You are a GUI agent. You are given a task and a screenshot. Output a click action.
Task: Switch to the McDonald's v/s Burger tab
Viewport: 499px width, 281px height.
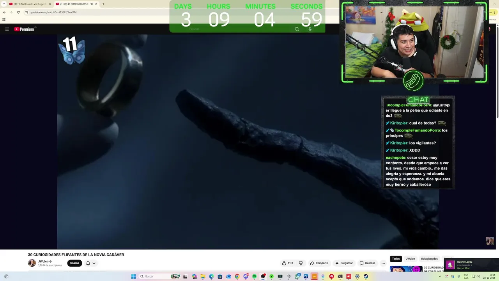click(x=30, y=4)
